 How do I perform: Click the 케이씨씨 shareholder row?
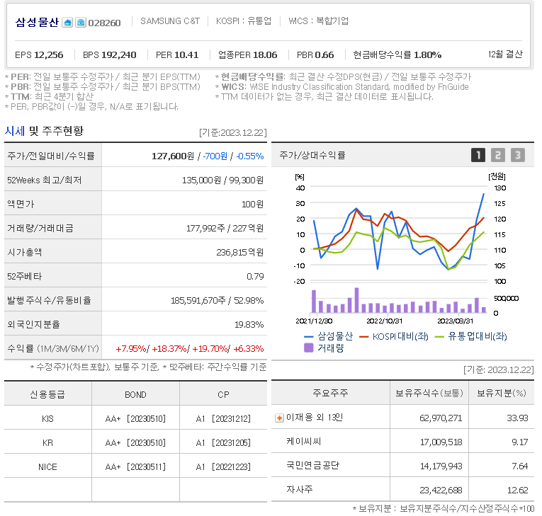(402, 442)
